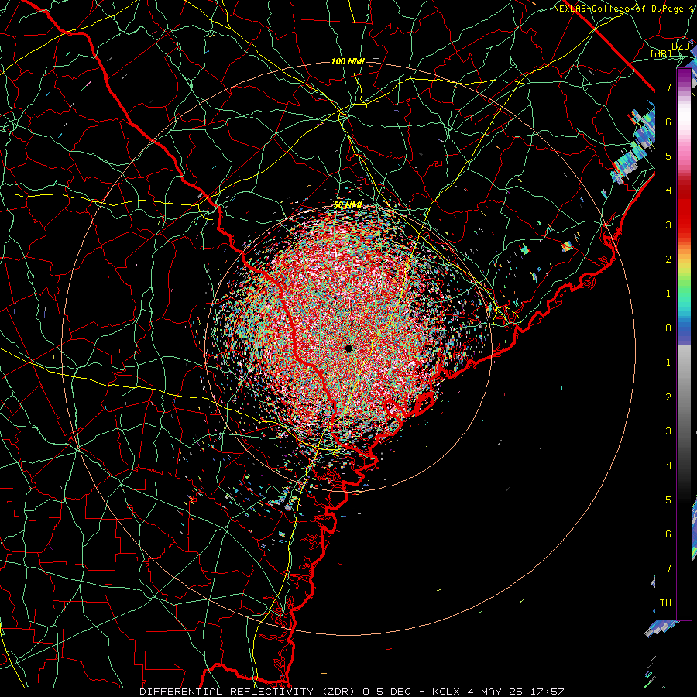Select the -5 value on the dB scale

pyautogui.click(x=665, y=500)
